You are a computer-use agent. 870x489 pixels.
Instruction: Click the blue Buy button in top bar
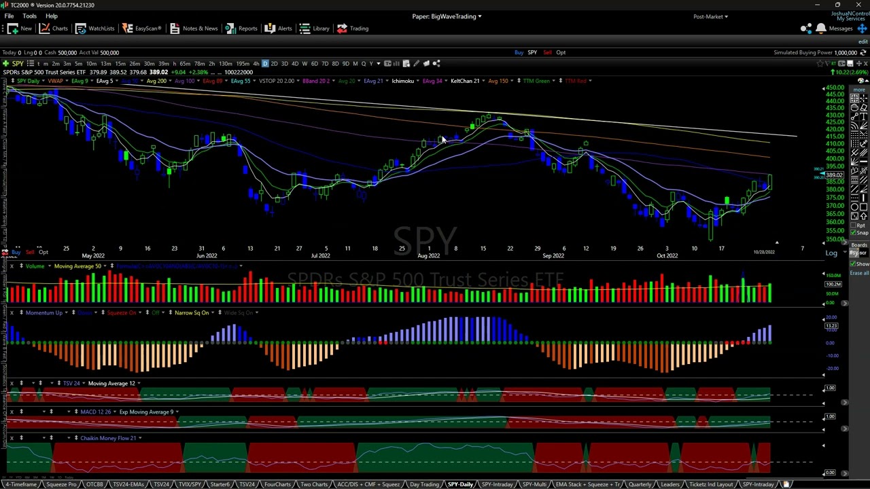(519, 52)
